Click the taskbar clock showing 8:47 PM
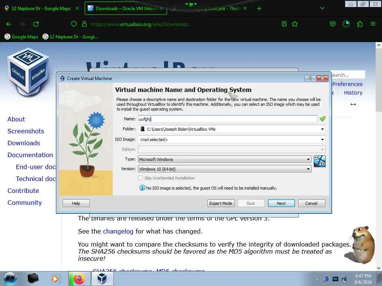The image size is (382, 286). click(x=363, y=279)
